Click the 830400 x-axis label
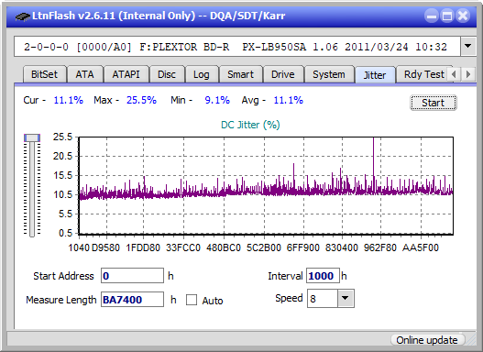Viewport: 483px width, 352px height. point(342,247)
